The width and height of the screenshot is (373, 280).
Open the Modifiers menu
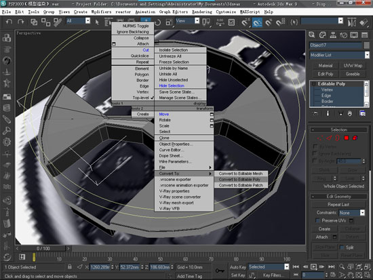tap(101, 12)
